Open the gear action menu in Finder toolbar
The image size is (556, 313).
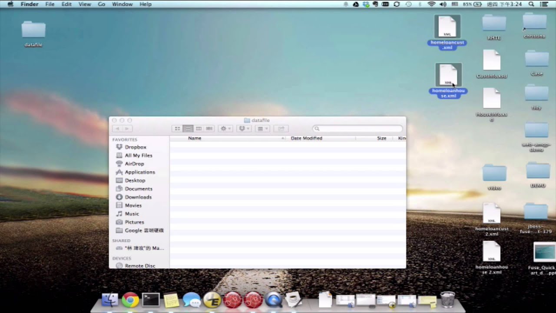pyautogui.click(x=225, y=129)
